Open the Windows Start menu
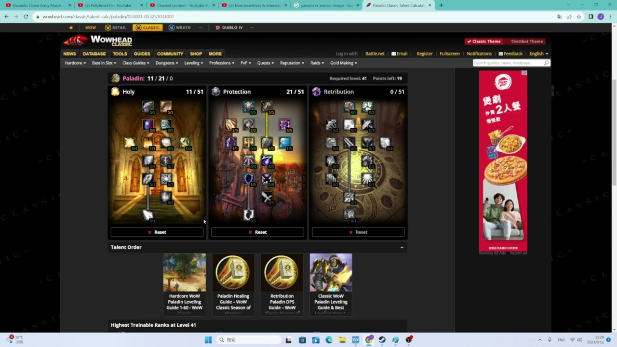 click(208, 340)
